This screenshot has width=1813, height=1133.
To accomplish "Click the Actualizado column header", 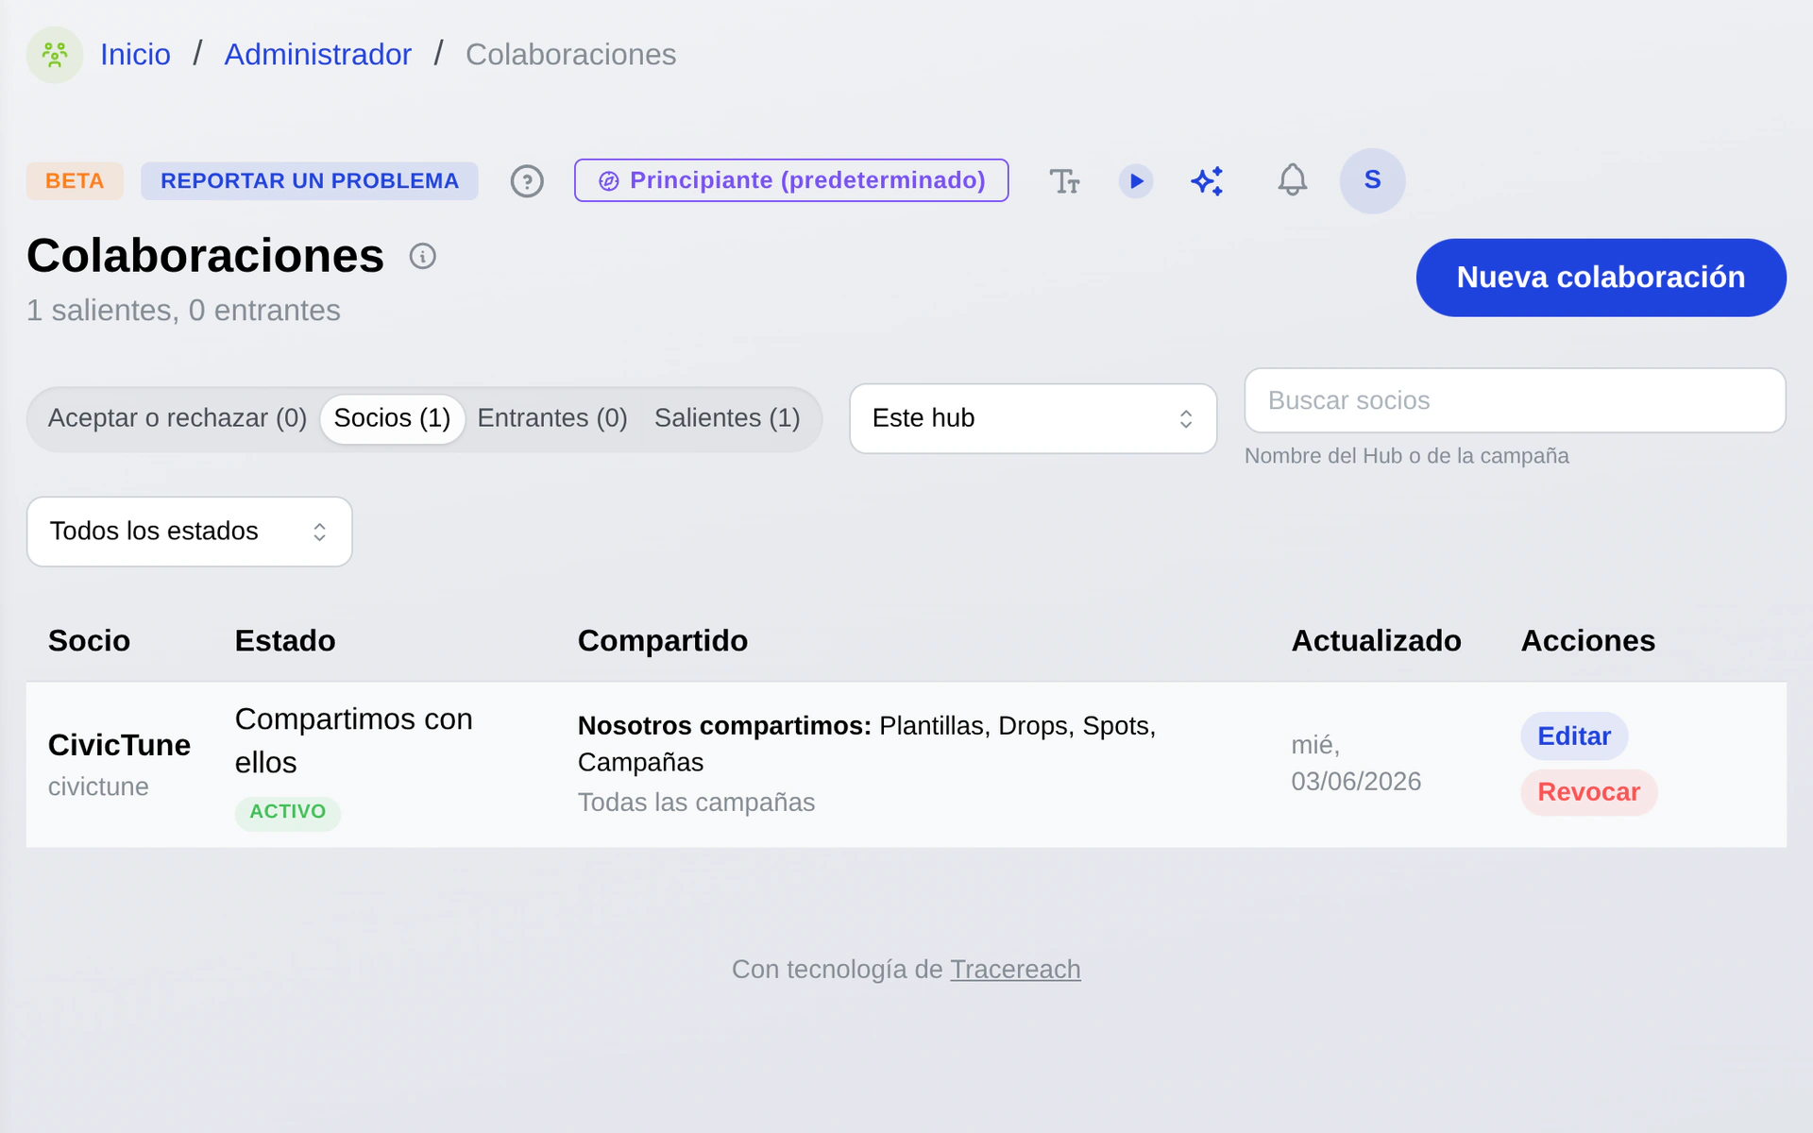I will [1376, 641].
